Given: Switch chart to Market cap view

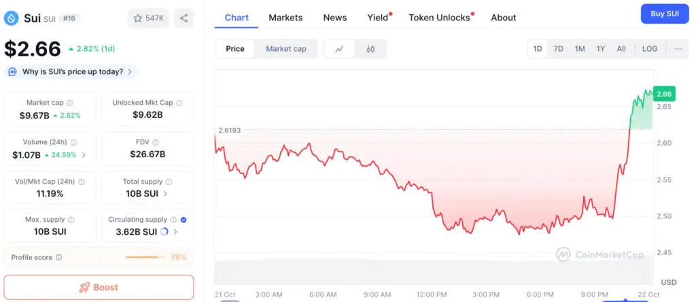Looking at the screenshot, I should [285, 49].
